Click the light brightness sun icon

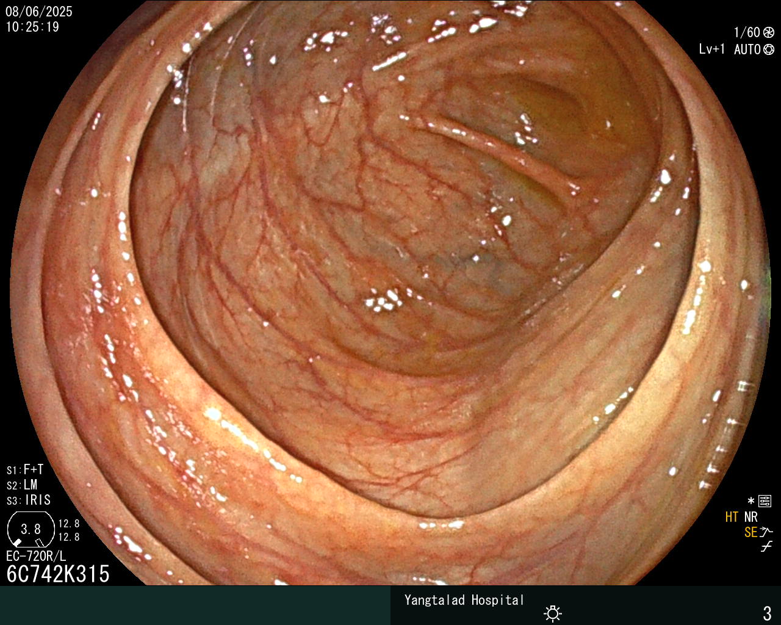click(x=553, y=613)
